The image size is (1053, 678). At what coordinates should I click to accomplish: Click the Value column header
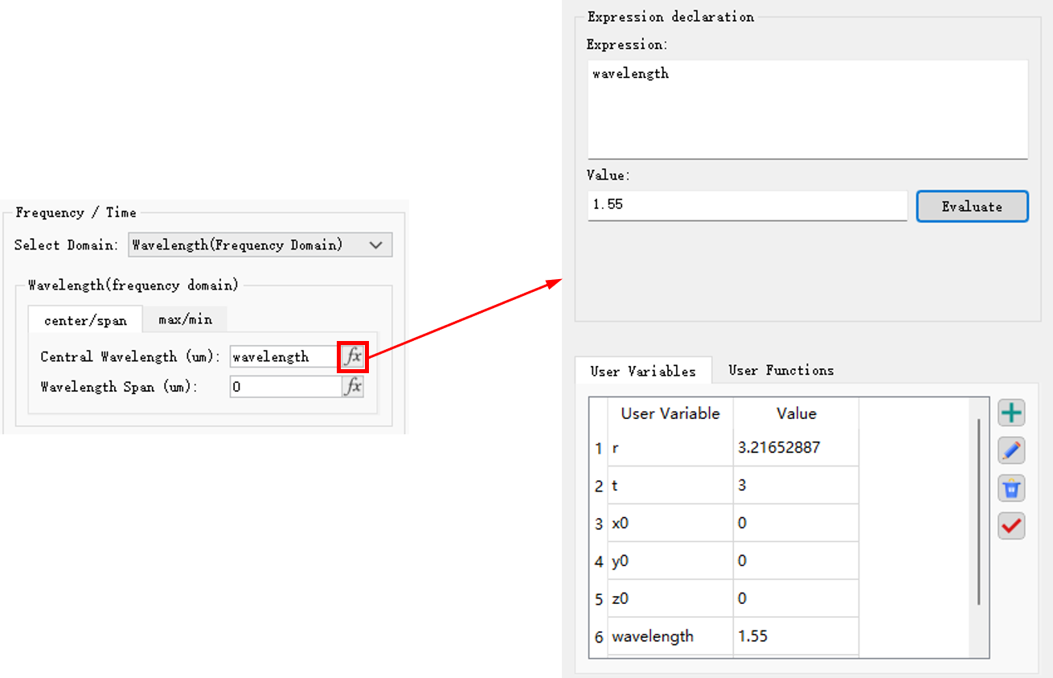tap(796, 413)
